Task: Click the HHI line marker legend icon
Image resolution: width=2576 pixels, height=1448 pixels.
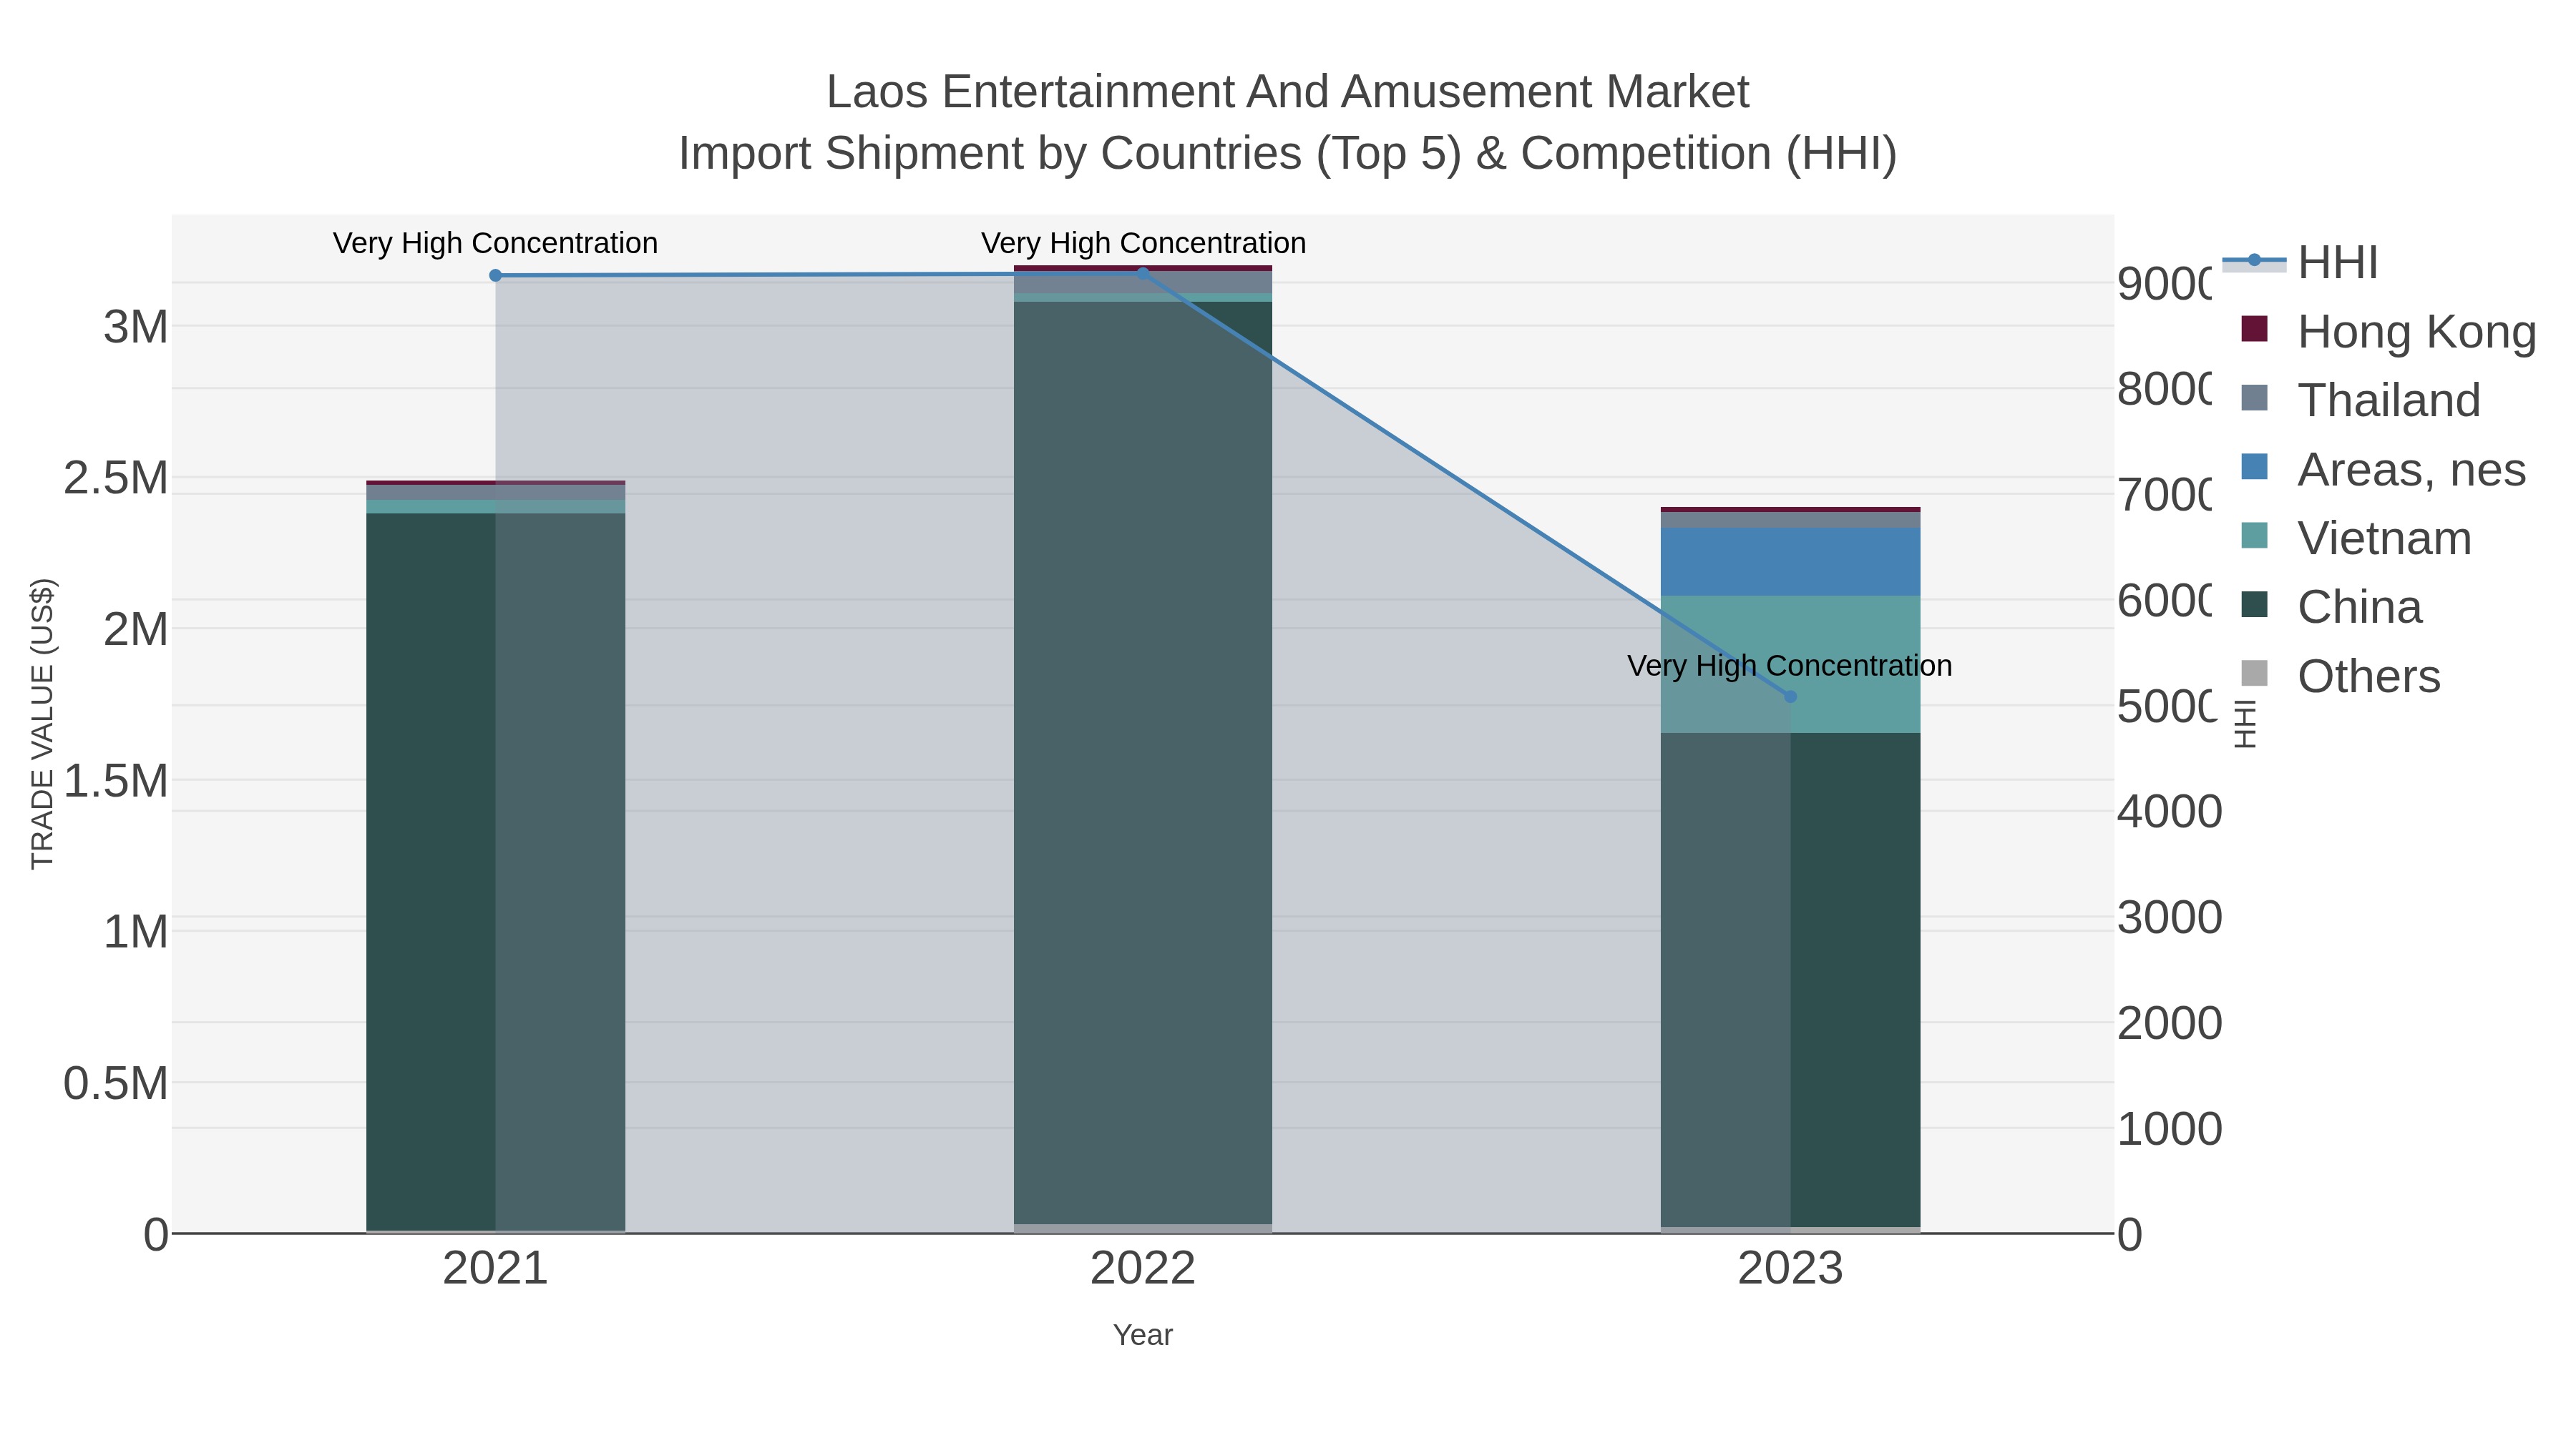Action: pos(2254,261)
